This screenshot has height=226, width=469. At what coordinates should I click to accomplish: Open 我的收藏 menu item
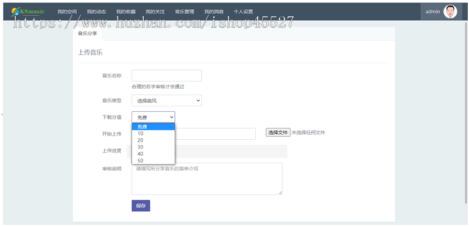coord(125,12)
